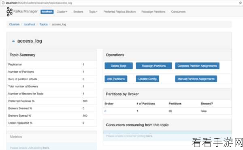Screen dimensions: 243x150
Task: Select Total number of Brokers label
Action: click(23, 86)
